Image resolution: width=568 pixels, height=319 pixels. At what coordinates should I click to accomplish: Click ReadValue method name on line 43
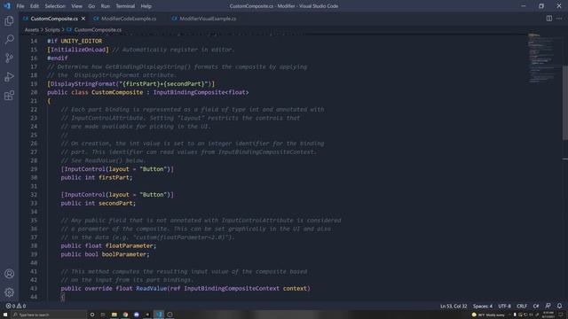tap(152, 289)
